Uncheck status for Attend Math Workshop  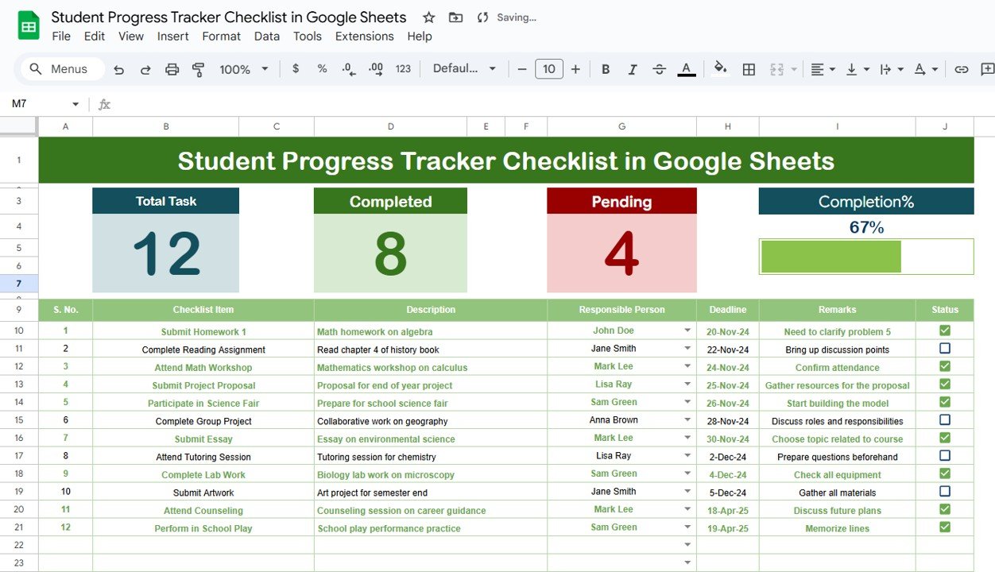[945, 366]
